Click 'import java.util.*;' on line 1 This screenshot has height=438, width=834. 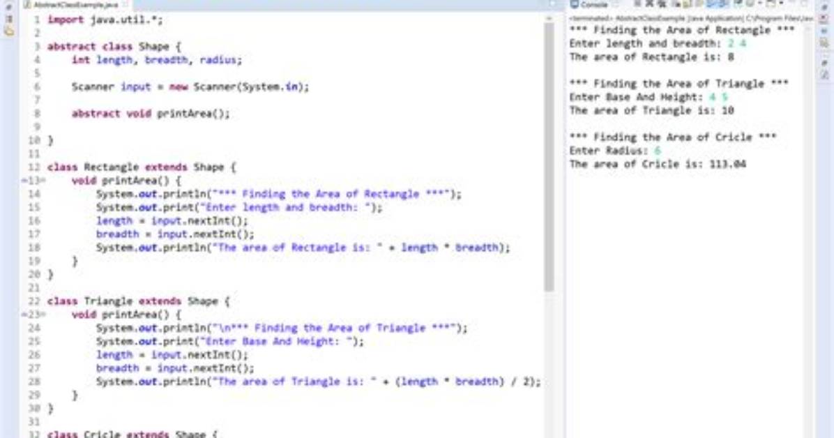(x=105, y=20)
